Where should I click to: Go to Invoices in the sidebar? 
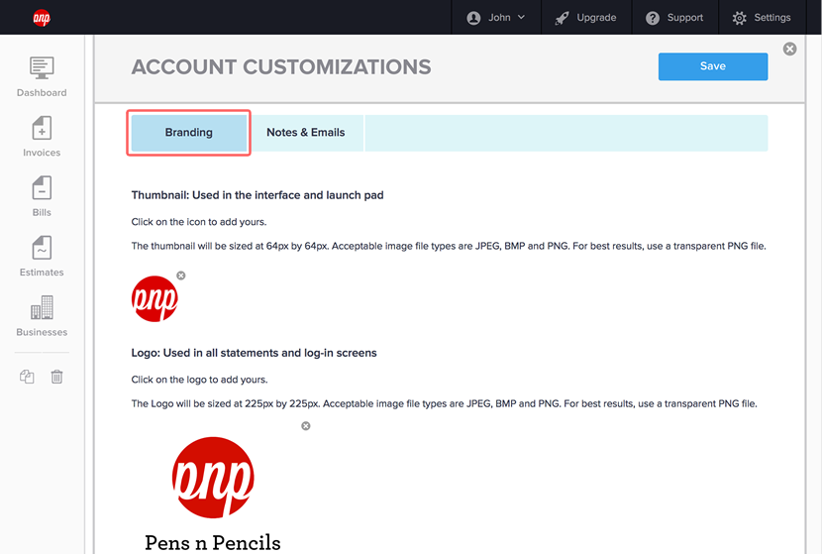42,137
